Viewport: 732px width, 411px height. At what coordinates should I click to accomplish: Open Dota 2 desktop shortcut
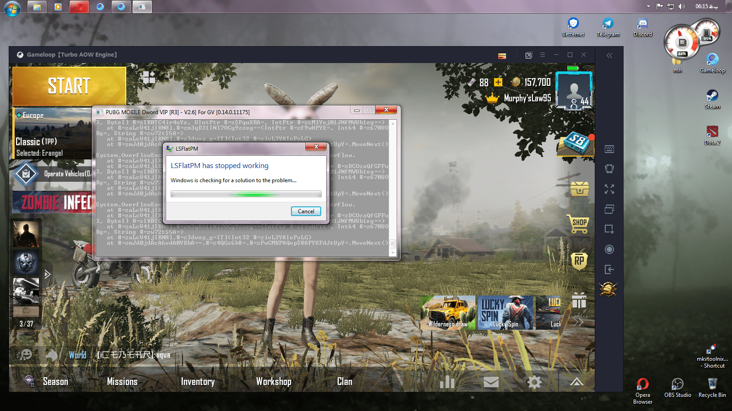[x=712, y=135]
